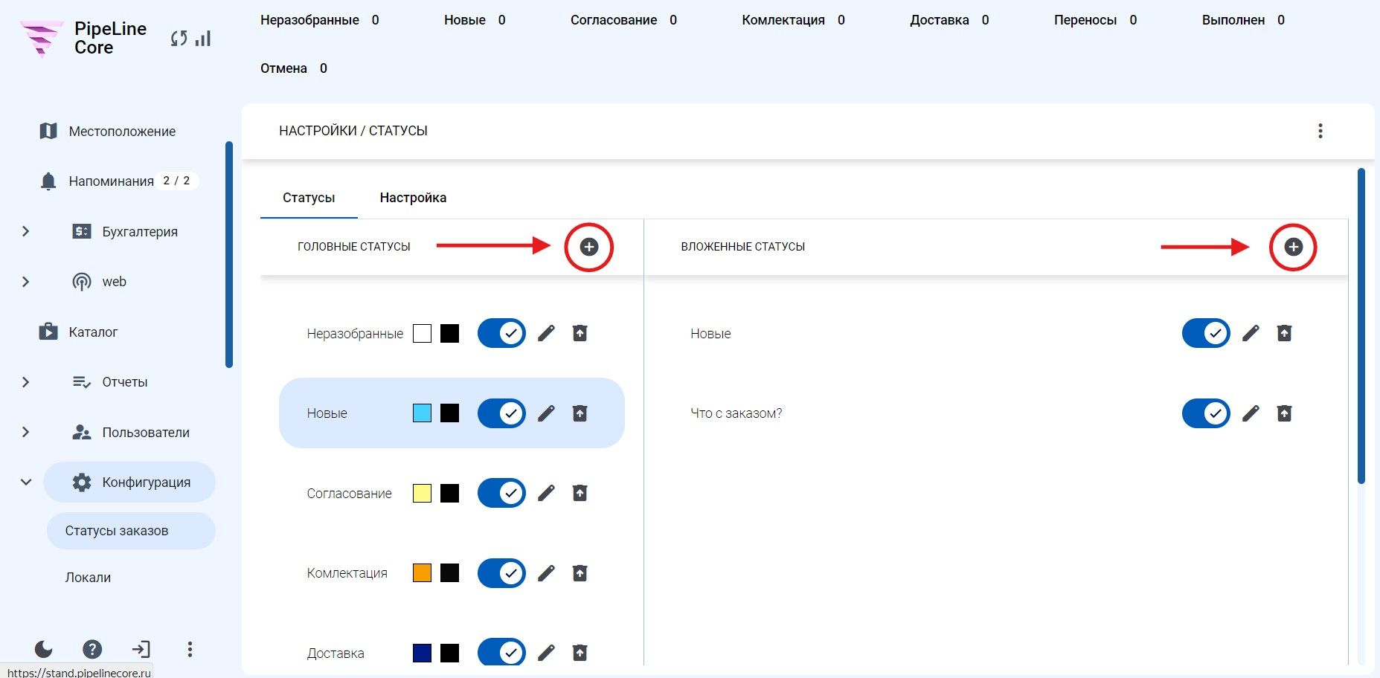Expand the Пользователи sidebar section
1380x678 pixels.
(x=25, y=432)
